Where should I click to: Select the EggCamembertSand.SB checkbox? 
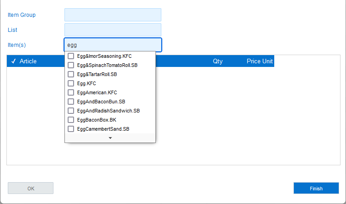[x=71, y=129]
